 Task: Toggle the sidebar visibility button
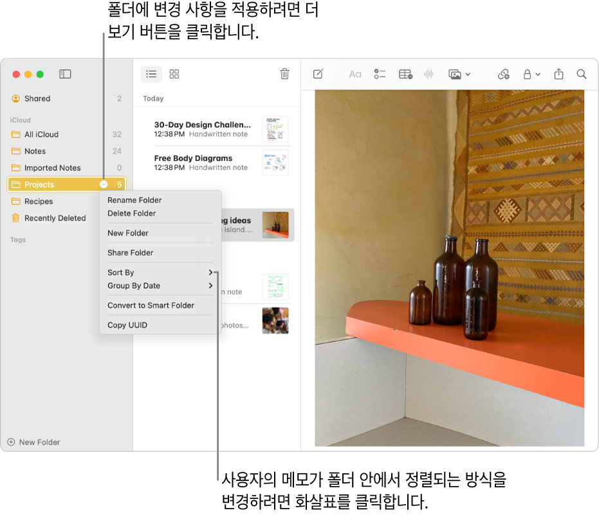65,74
